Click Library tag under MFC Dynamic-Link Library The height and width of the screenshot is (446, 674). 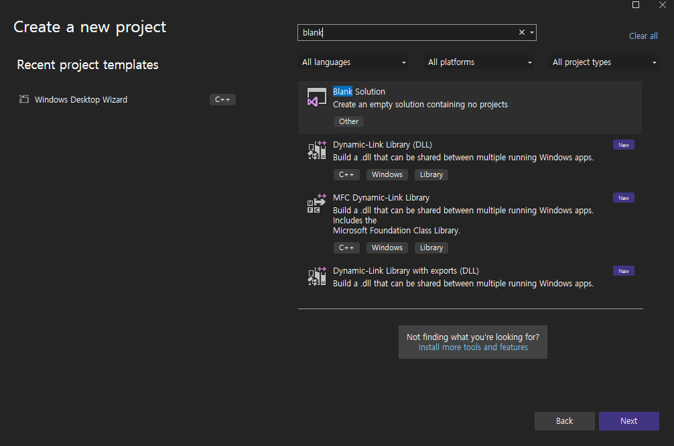click(x=431, y=247)
